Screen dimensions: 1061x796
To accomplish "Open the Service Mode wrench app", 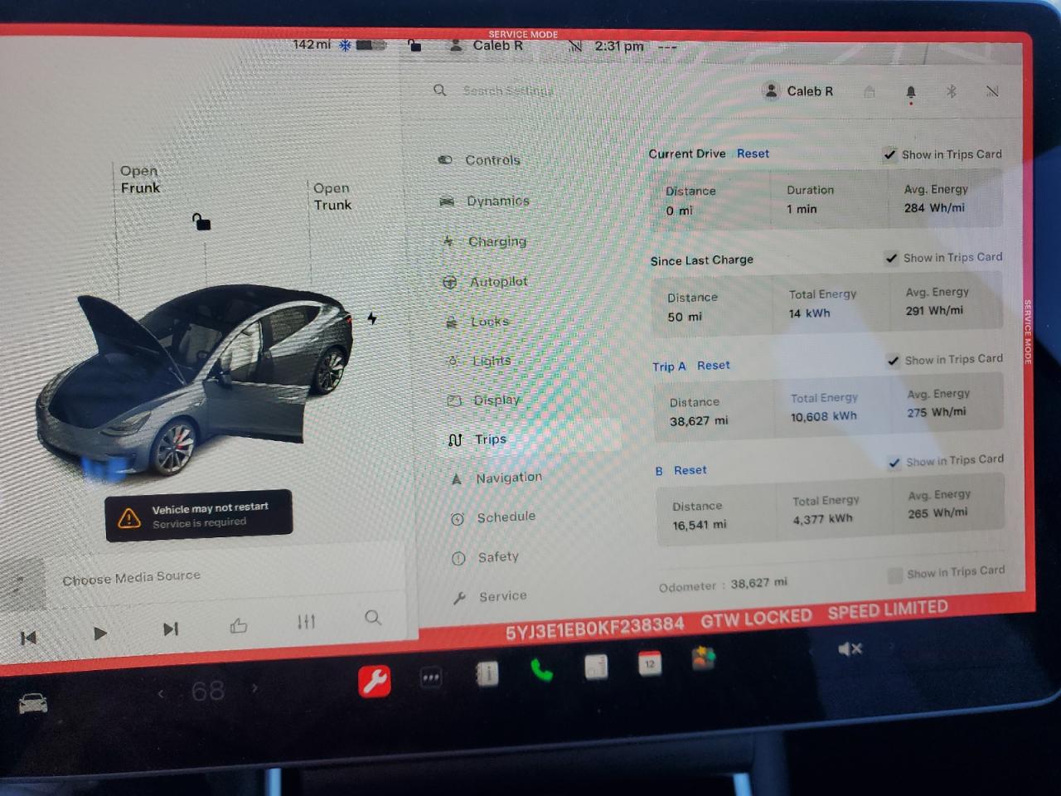I will click(374, 681).
